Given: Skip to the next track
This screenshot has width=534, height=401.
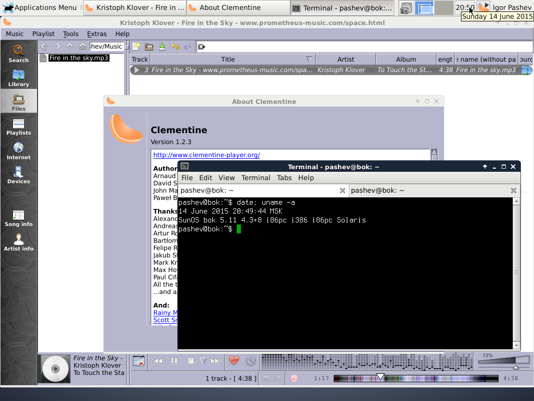Looking at the screenshot, I should [x=215, y=361].
